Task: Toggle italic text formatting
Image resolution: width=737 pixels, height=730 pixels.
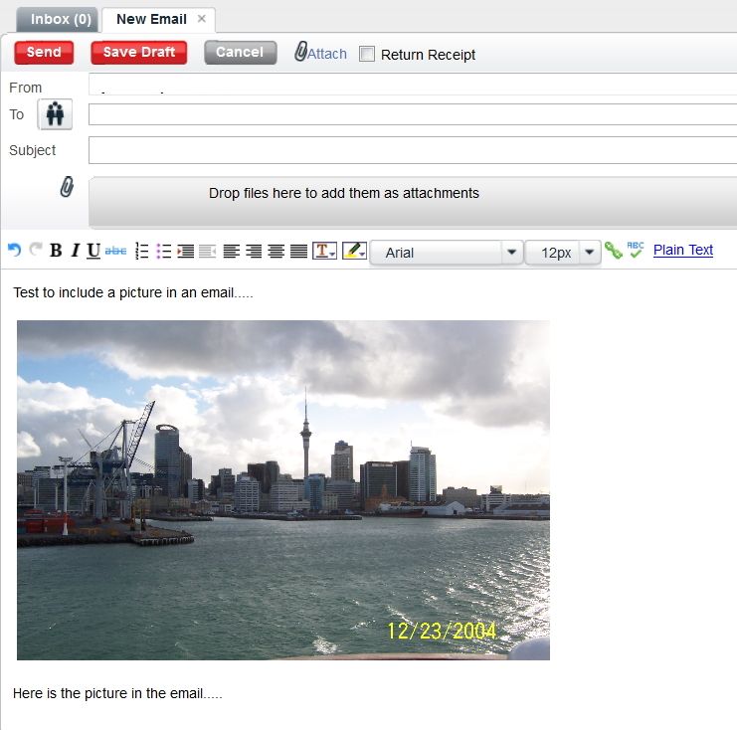Action: (75, 252)
